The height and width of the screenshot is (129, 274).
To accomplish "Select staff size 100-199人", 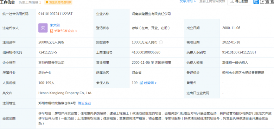I will coord(46,83).
